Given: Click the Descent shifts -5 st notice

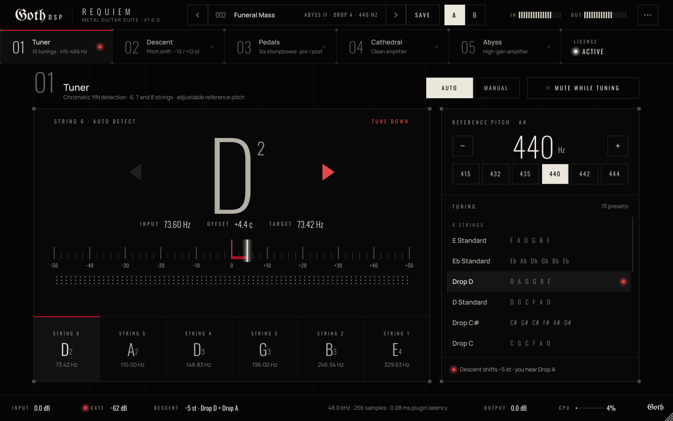Looking at the screenshot, I should click(x=508, y=370).
